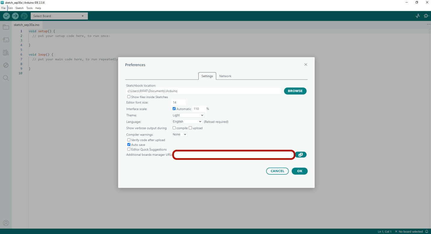Enable Show files inside Sketches checkbox

click(x=129, y=97)
